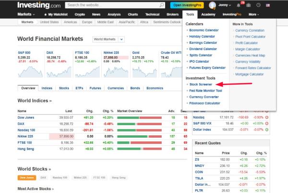Open the Technical menu item
The width and height of the screenshot is (288, 193).
click(x=152, y=14)
